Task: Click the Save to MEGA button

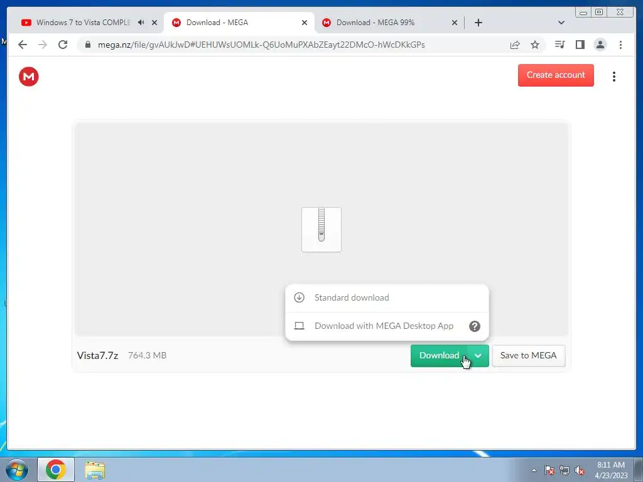Action: click(x=528, y=356)
